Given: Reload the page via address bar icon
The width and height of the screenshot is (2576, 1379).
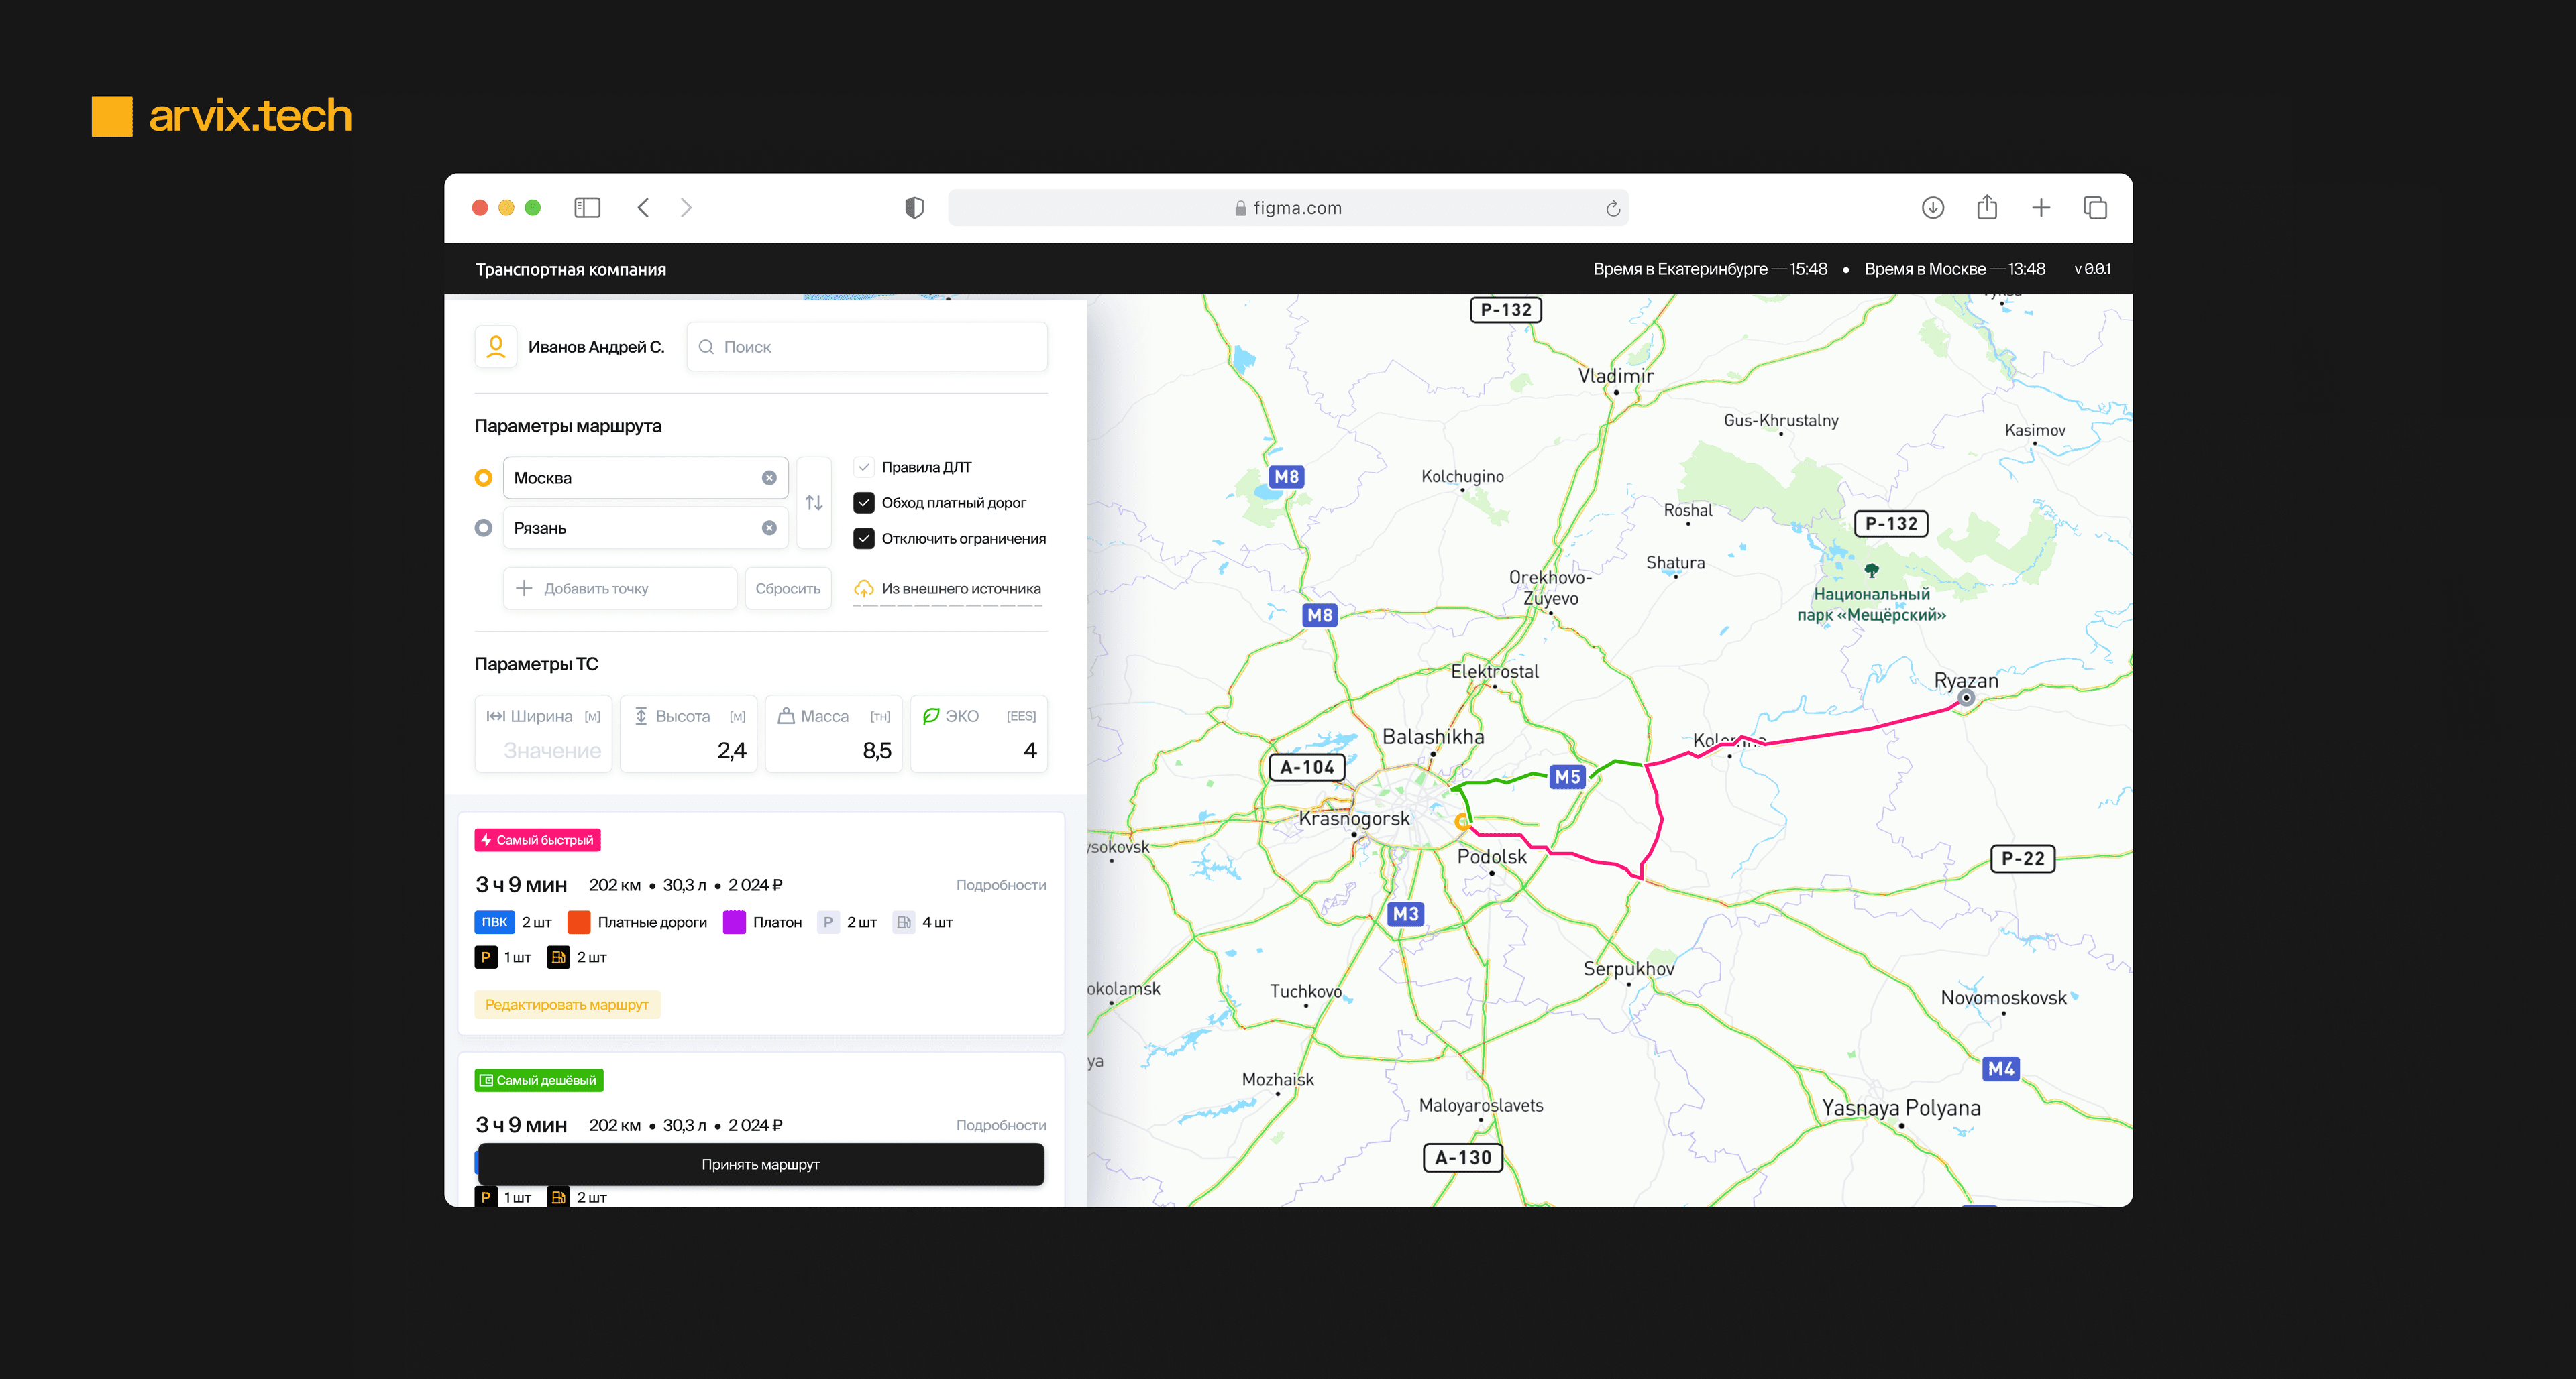Looking at the screenshot, I should click(1612, 209).
